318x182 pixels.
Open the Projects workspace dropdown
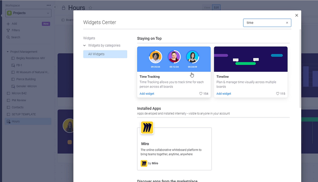(x=28, y=13)
